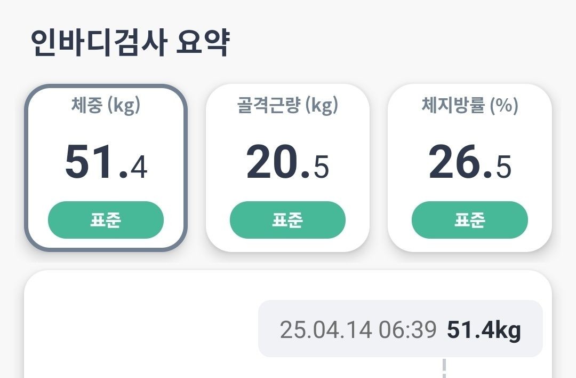Click the 골격근량 (kg) label text
Image resolution: width=576 pixels, height=378 pixels.
[x=287, y=106]
